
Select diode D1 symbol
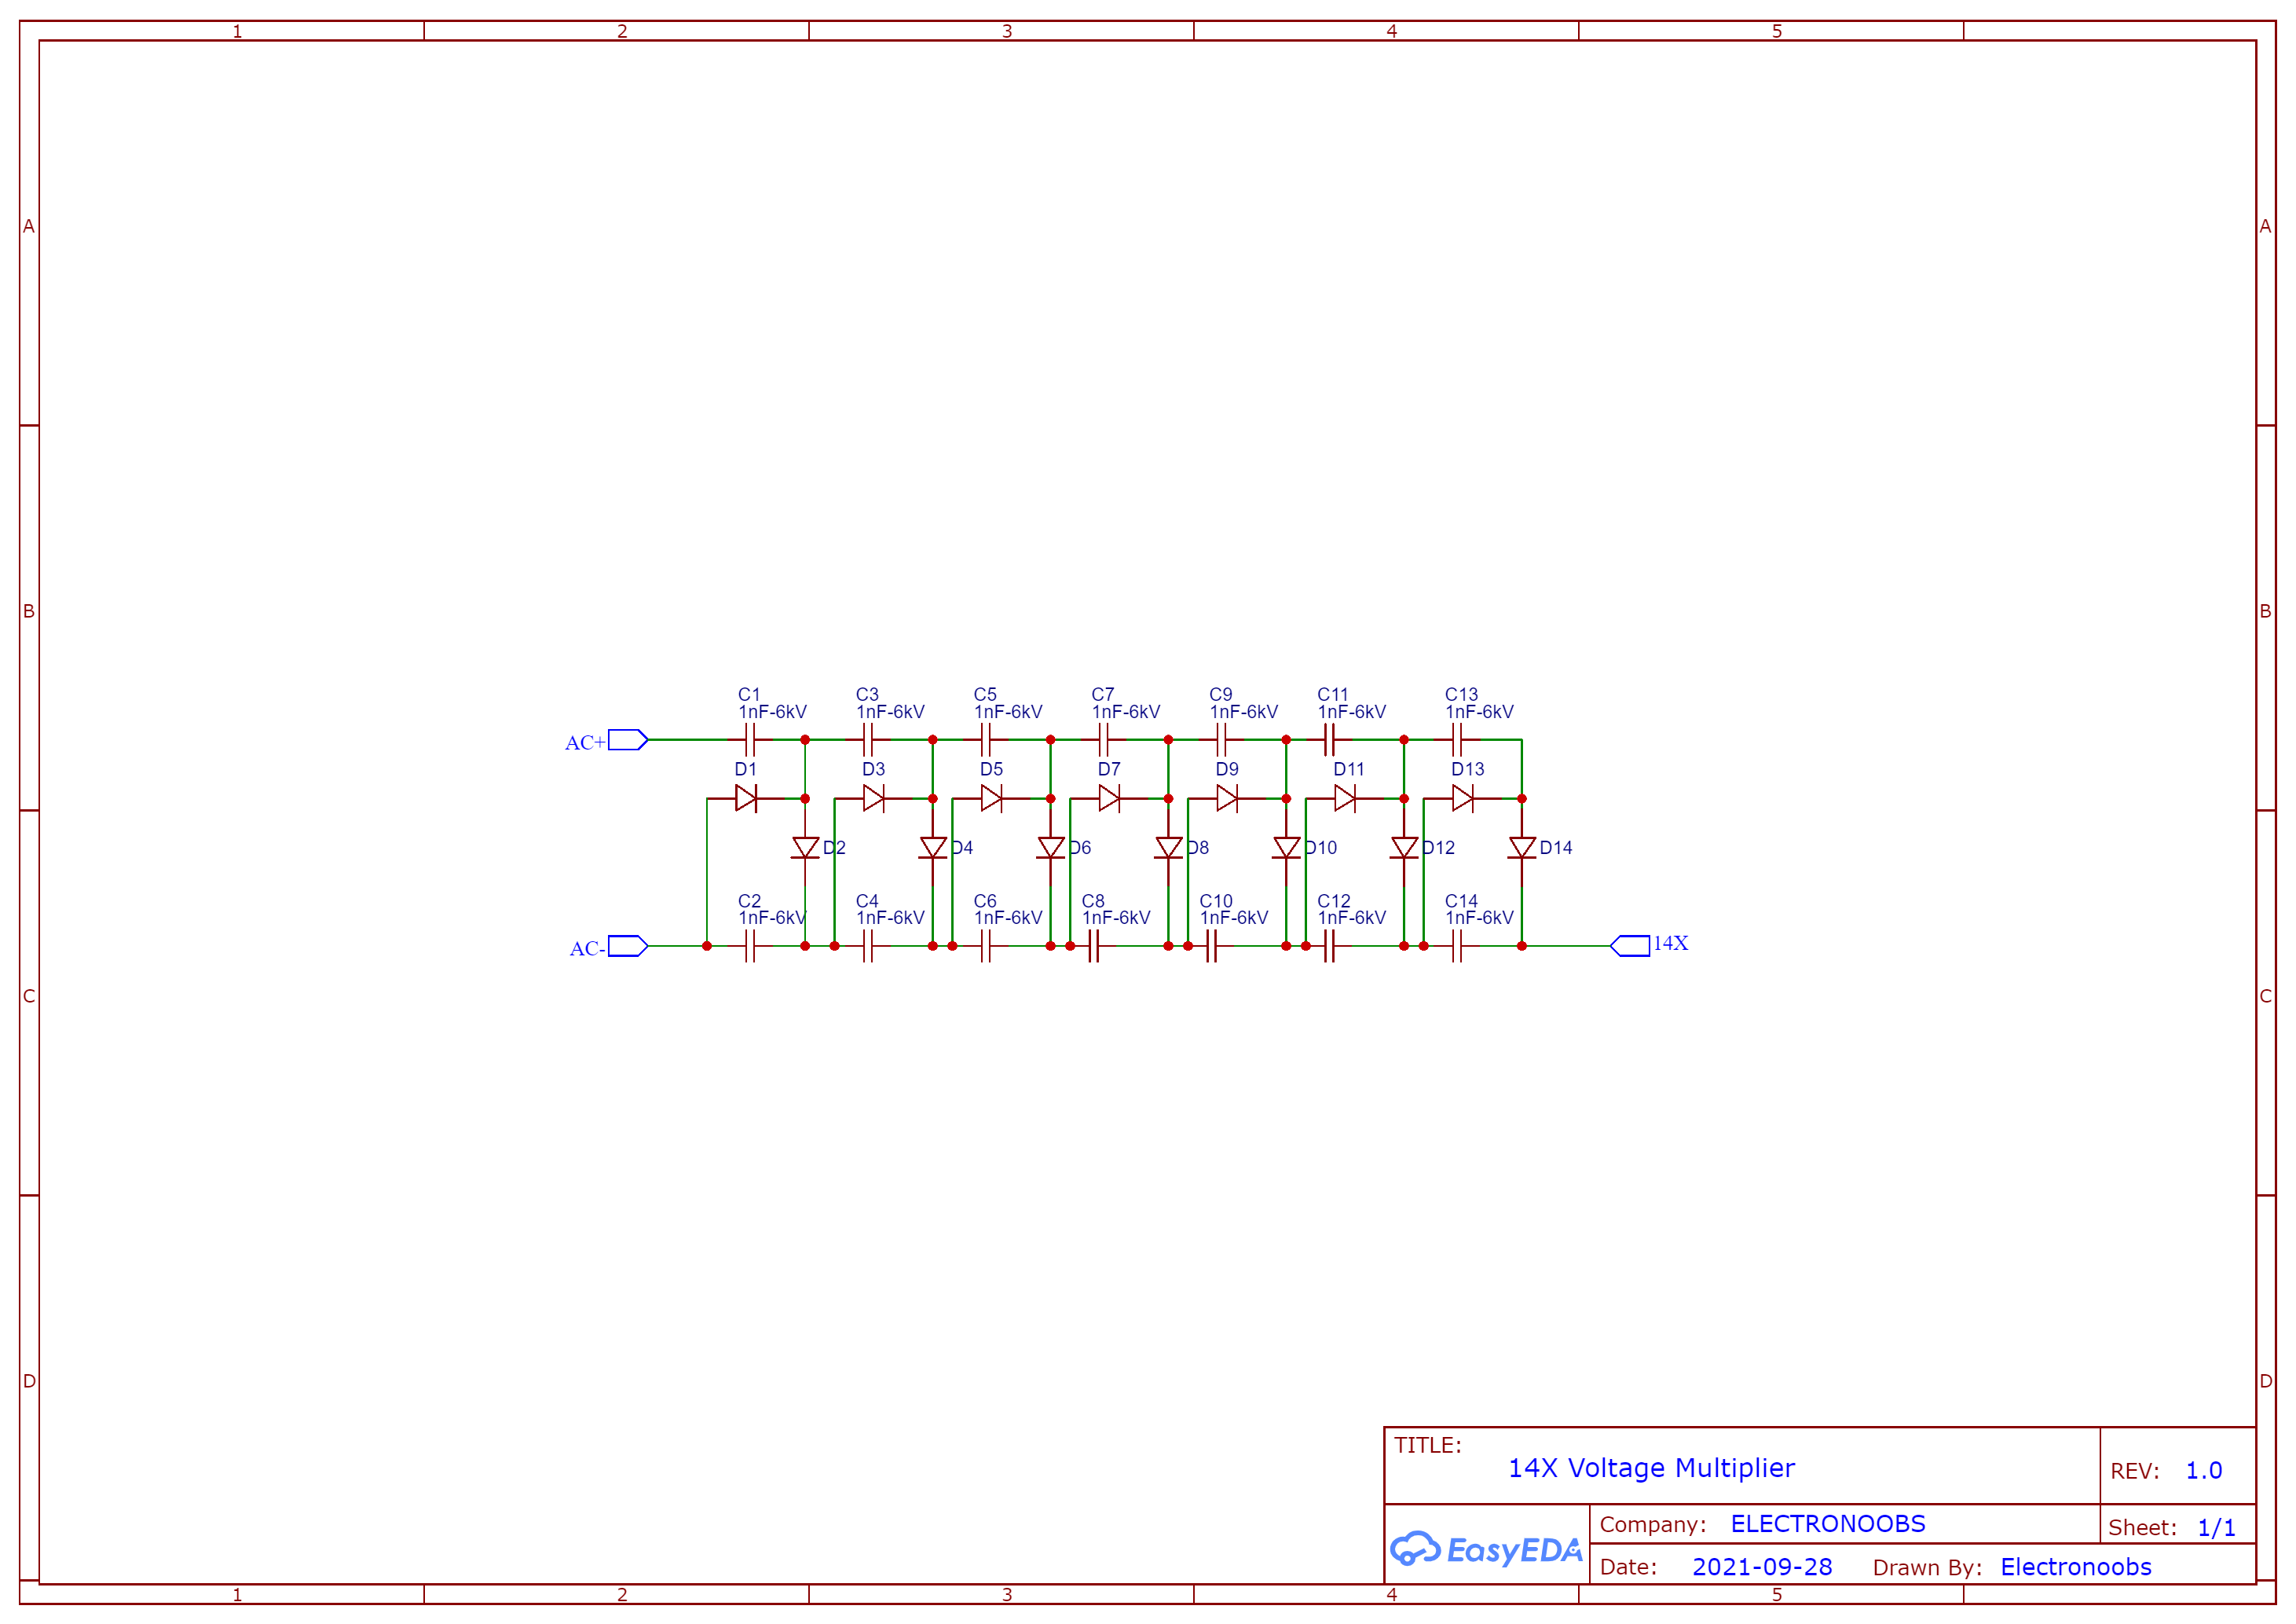(746, 798)
